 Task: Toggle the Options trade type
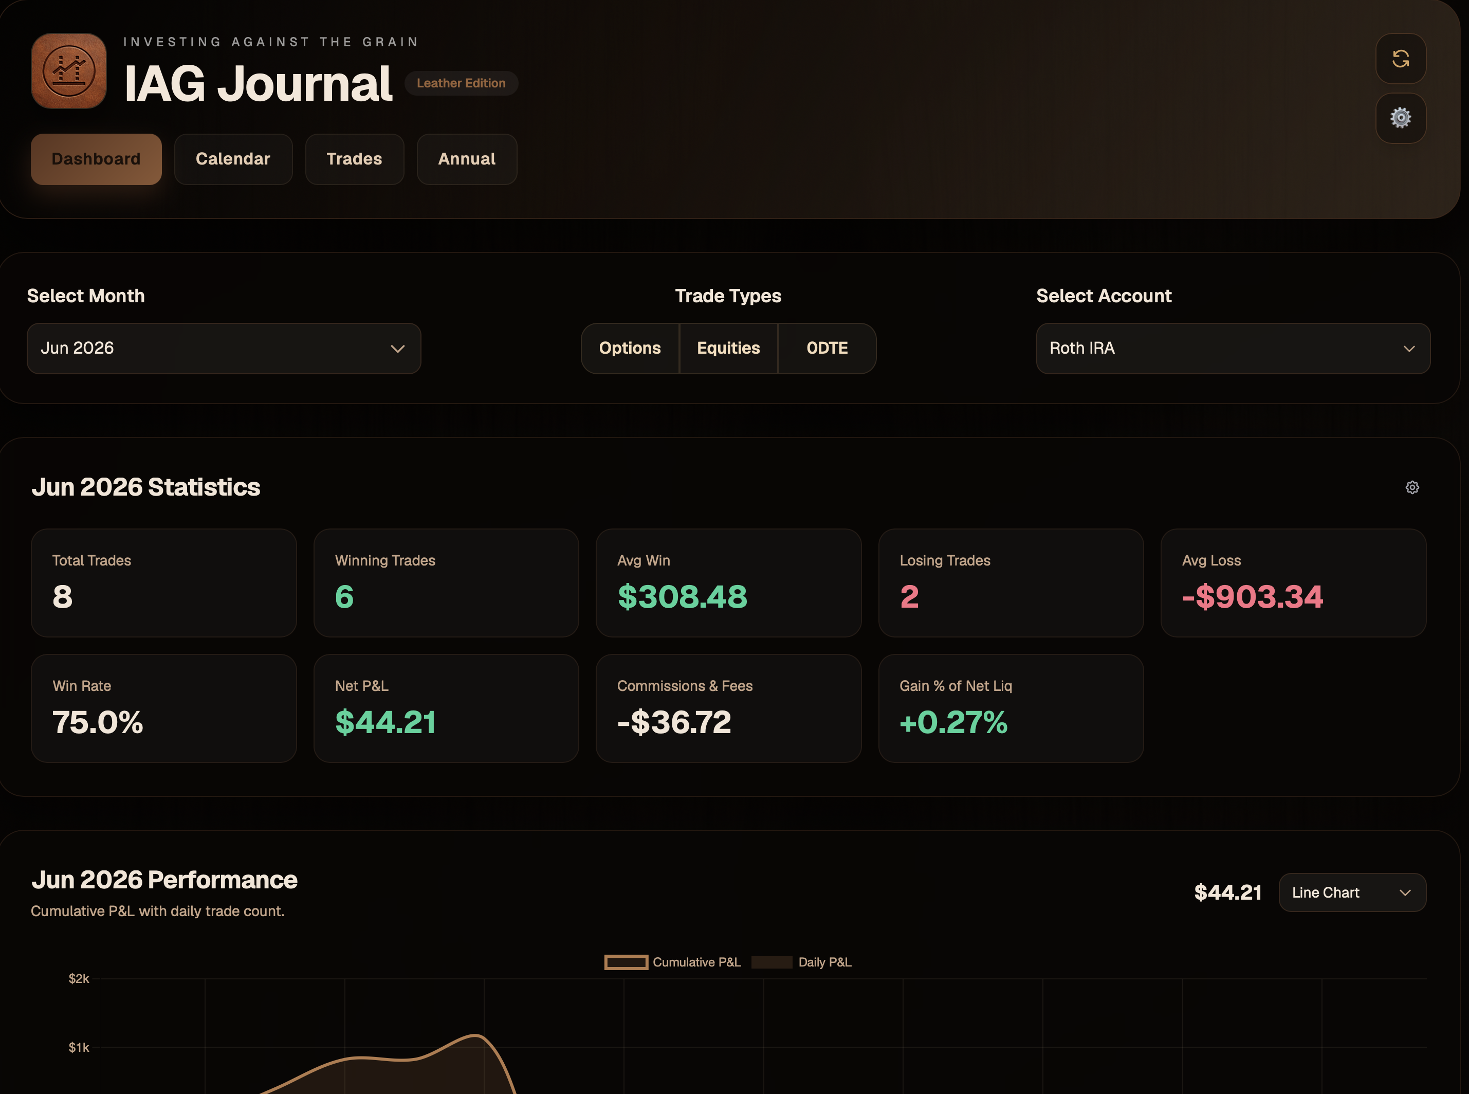(630, 349)
